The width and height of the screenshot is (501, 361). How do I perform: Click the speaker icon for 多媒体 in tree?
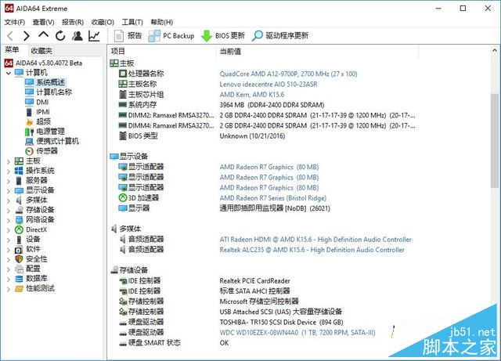point(19,200)
